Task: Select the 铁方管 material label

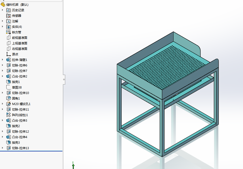Action: pyautogui.click(x=17, y=32)
